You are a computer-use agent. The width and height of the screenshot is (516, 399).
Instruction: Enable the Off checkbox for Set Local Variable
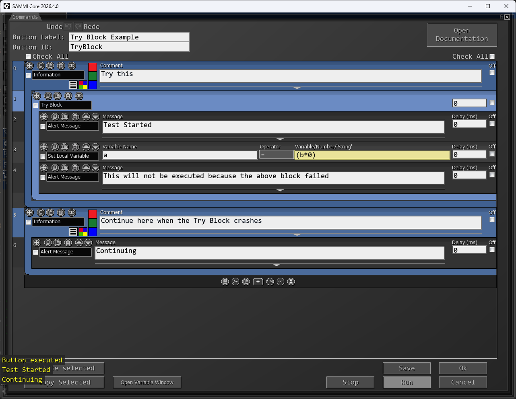click(492, 154)
